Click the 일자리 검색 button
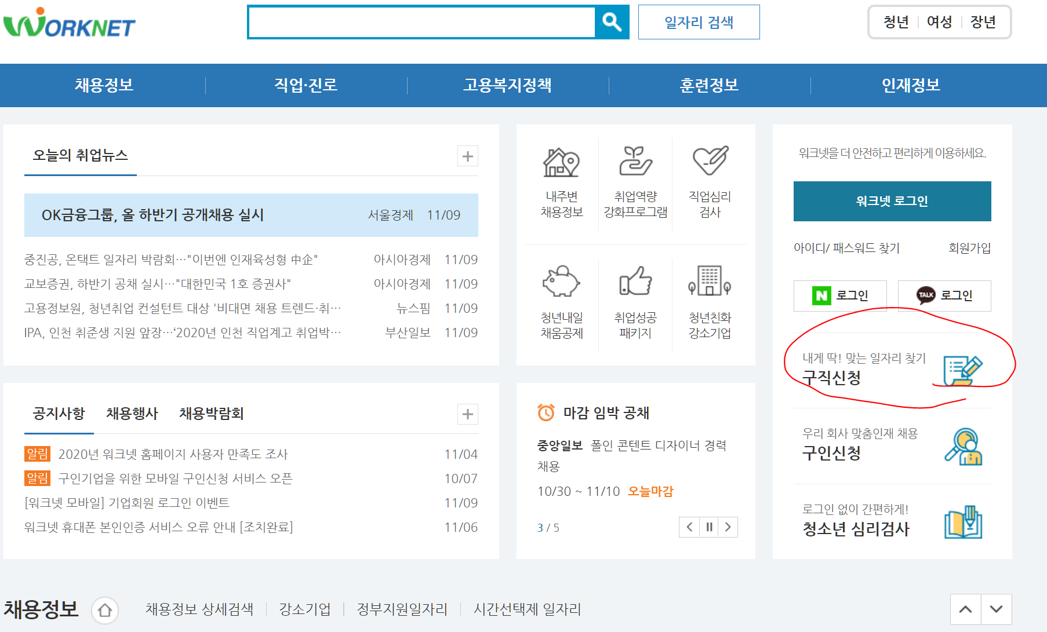The width and height of the screenshot is (1047, 632). click(699, 22)
